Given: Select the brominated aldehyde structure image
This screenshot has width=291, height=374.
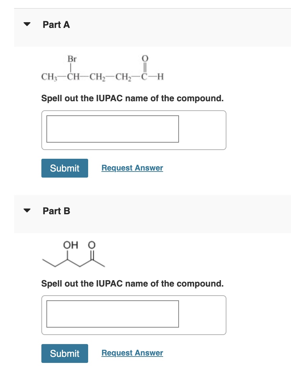Looking at the screenshot, I should (101, 69).
